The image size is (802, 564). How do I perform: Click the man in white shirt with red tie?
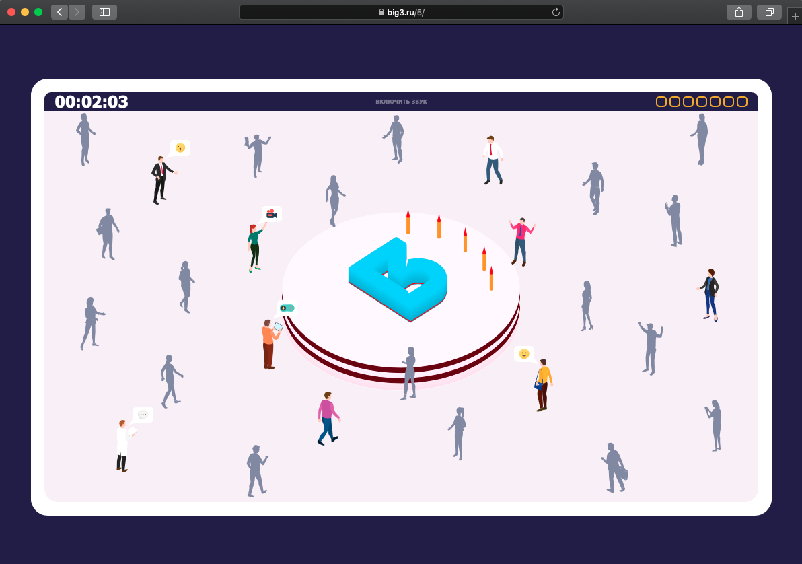(492, 160)
